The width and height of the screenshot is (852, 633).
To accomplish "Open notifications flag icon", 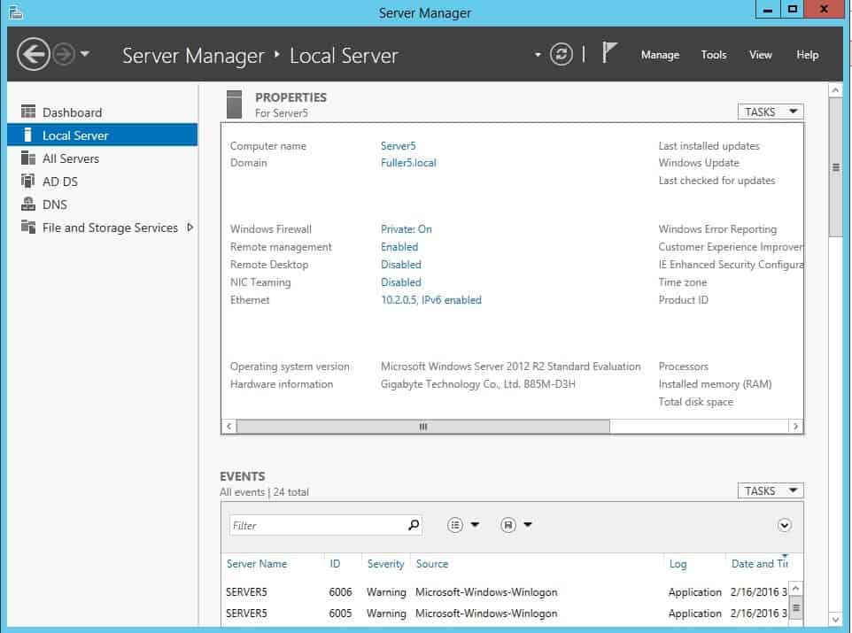I will click(608, 53).
